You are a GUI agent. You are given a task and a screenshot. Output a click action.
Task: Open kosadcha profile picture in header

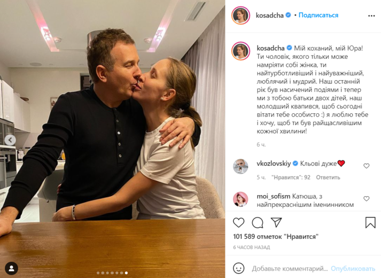[240, 16]
